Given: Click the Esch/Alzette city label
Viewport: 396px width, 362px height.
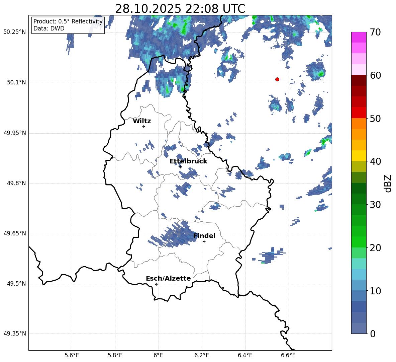Looking at the screenshot, I should [x=168, y=278].
